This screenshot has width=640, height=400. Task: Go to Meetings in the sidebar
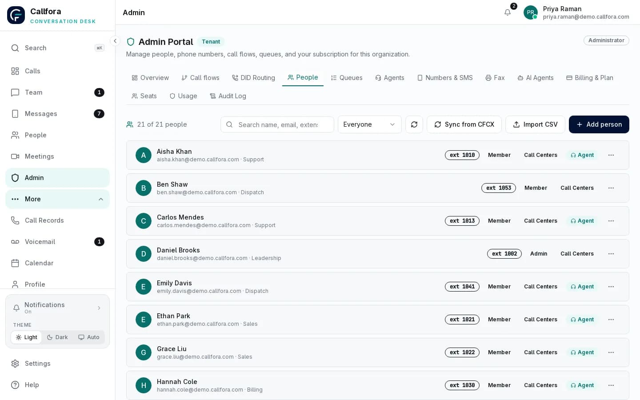(57, 156)
